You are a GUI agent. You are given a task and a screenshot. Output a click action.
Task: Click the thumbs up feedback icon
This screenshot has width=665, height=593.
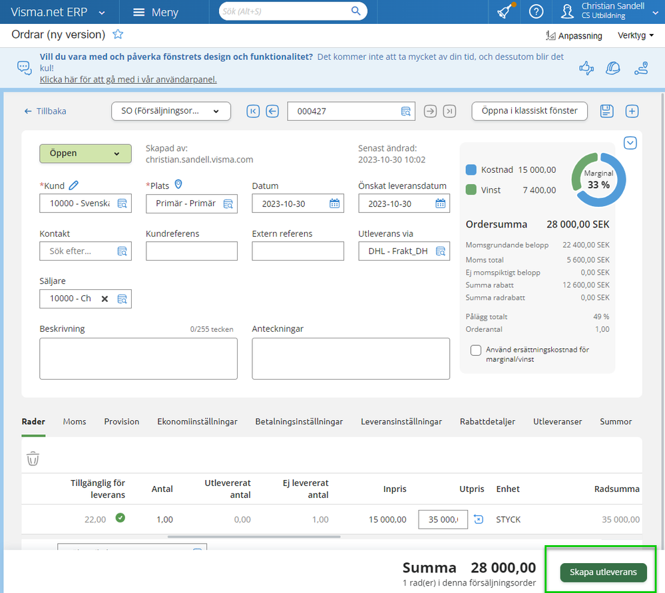click(x=586, y=68)
